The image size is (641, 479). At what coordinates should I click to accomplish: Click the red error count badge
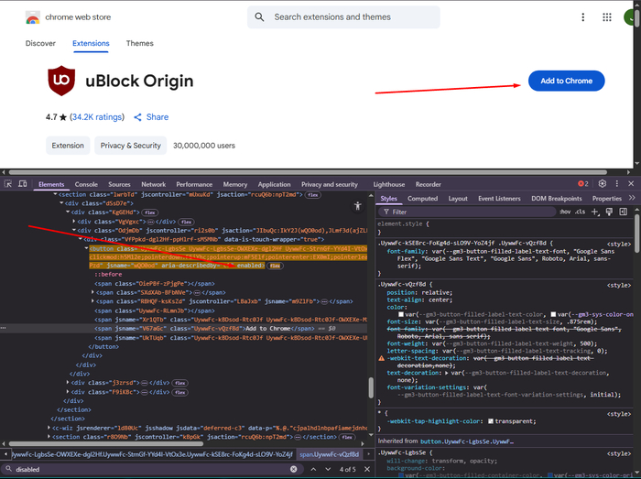click(x=582, y=184)
